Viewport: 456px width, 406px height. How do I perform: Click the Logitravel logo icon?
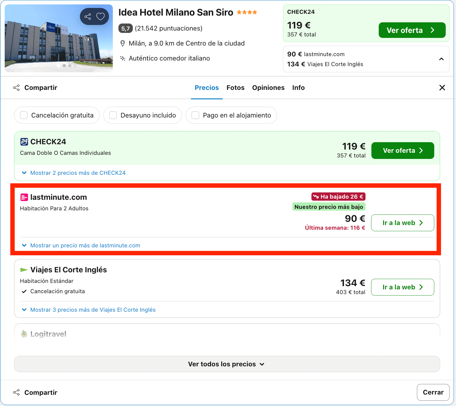24,334
